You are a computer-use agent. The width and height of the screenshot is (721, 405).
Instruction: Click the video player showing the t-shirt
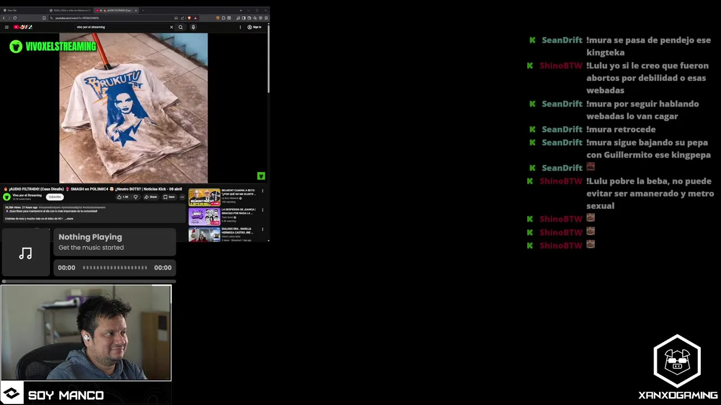tap(133, 107)
